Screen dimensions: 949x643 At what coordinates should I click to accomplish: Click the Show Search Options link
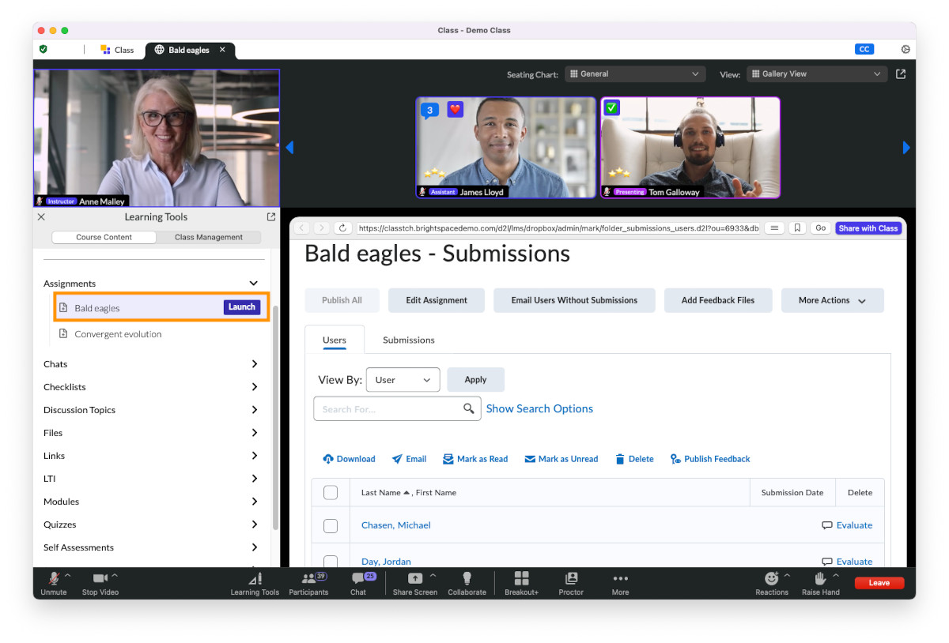coord(539,409)
